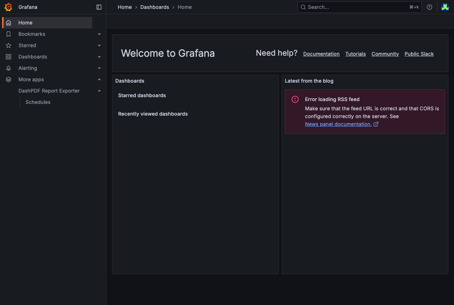Click the Bookmarks icon in sidebar
The width and height of the screenshot is (454, 305).
pos(9,34)
